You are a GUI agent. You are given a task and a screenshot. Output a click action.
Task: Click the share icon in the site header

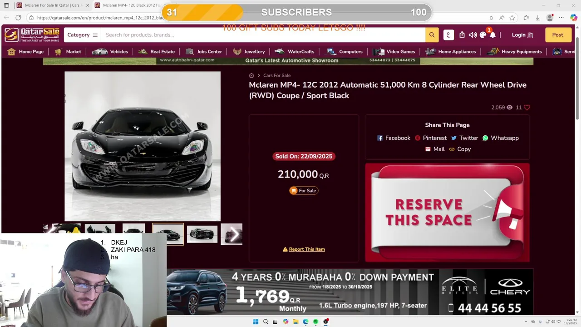[462, 35]
